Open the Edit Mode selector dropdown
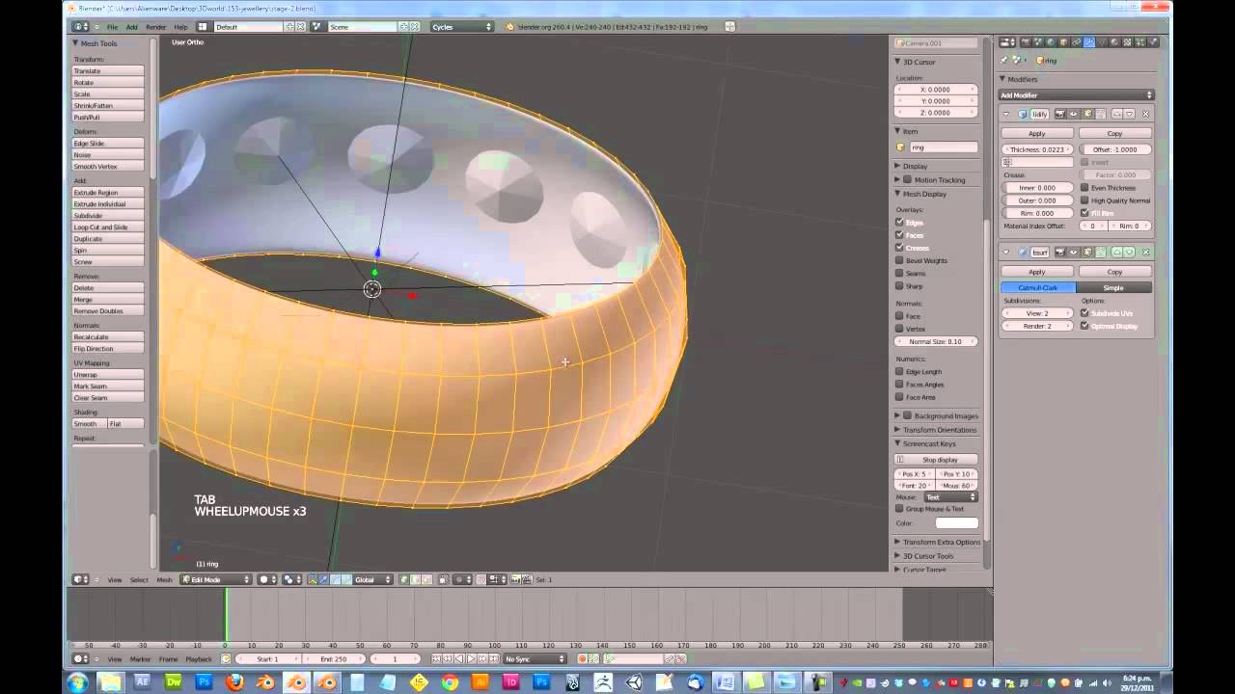Screen dimensions: 1235x694 (x=216, y=579)
